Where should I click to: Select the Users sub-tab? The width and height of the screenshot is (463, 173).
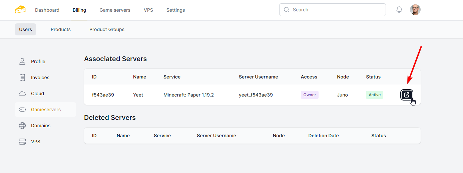coord(25,29)
